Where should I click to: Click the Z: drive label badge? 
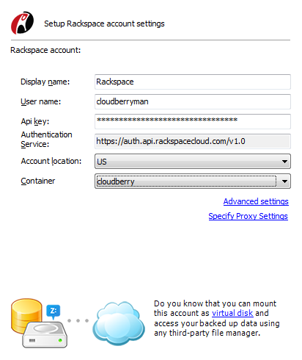[53, 312]
